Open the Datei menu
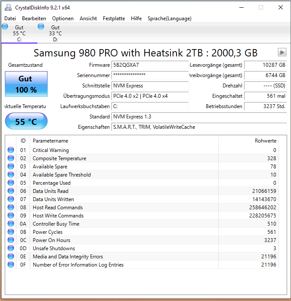This screenshot has height=301, width=291. 10,19
